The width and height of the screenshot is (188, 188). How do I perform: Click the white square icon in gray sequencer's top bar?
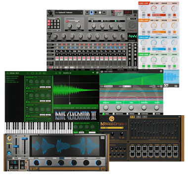point(100,12)
